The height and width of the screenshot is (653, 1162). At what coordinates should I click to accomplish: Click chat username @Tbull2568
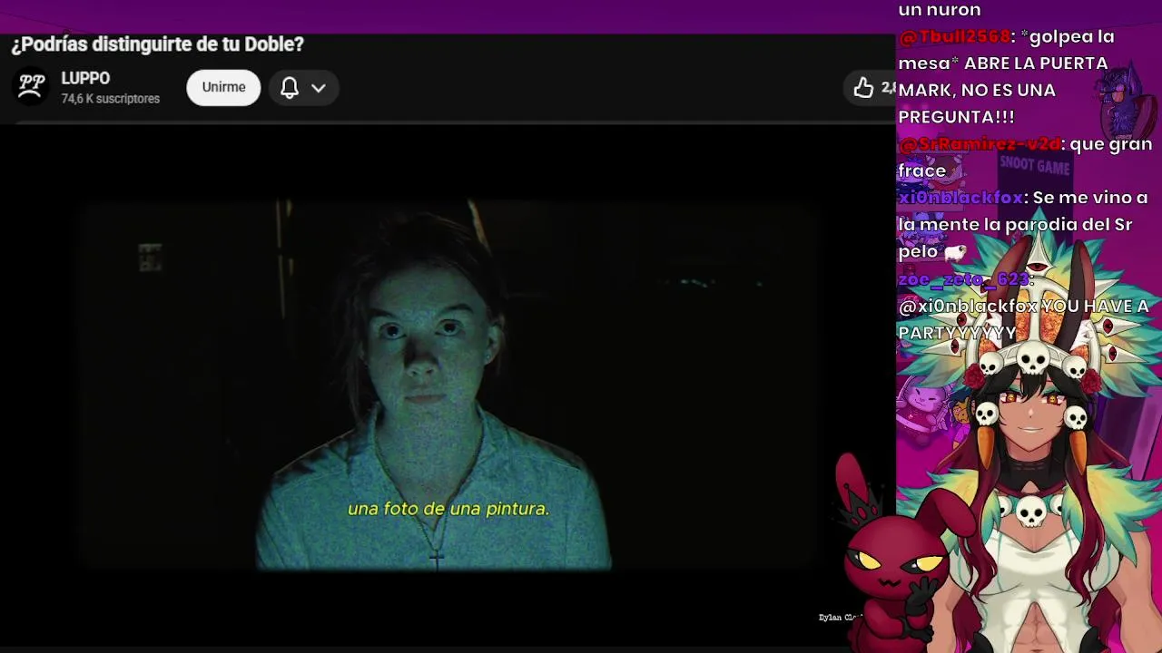(x=954, y=37)
